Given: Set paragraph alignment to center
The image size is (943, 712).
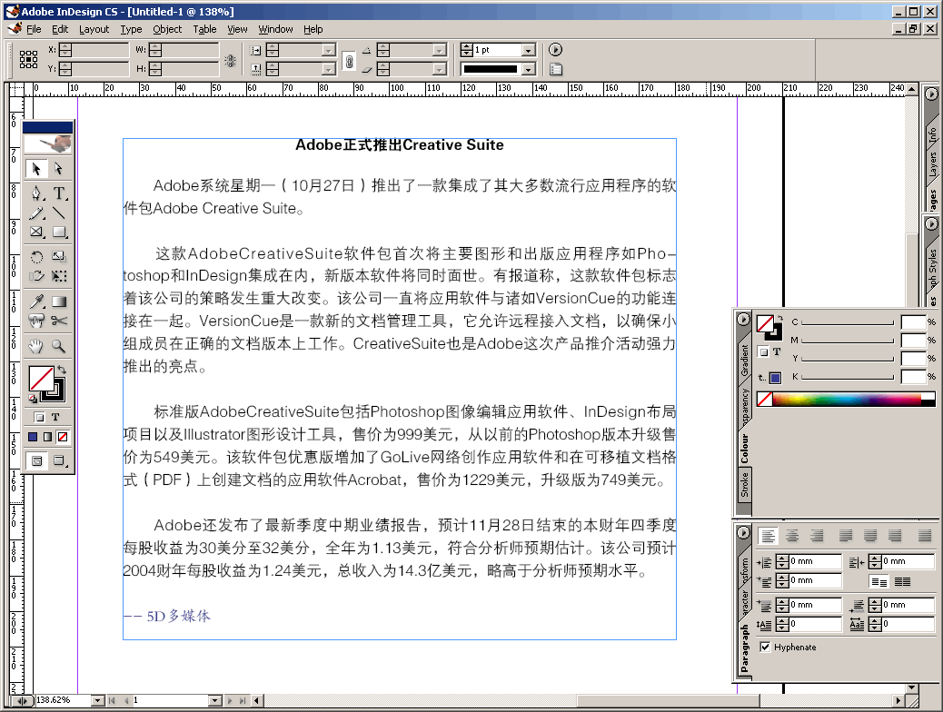Looking at the screenshot, I should pos(793,535).
